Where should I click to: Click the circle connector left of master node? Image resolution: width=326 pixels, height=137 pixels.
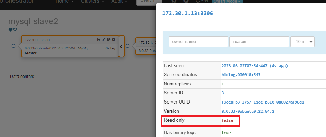(x=14, y=46)
